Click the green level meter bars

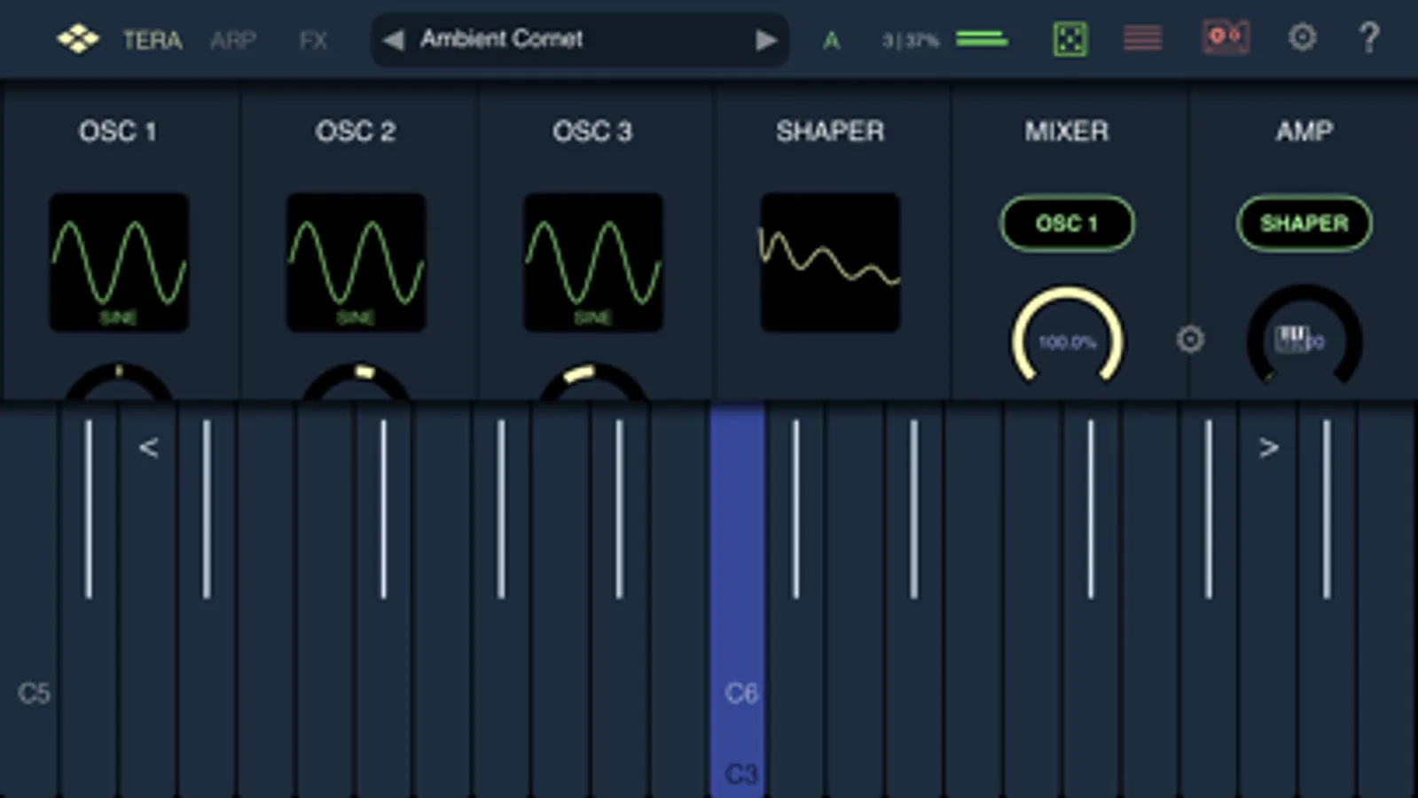(982, 39)
